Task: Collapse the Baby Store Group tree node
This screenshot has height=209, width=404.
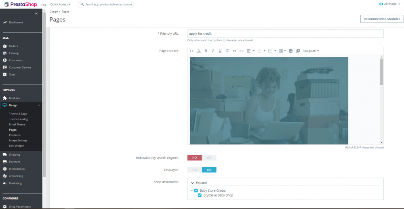Action: tap(191, 191)
